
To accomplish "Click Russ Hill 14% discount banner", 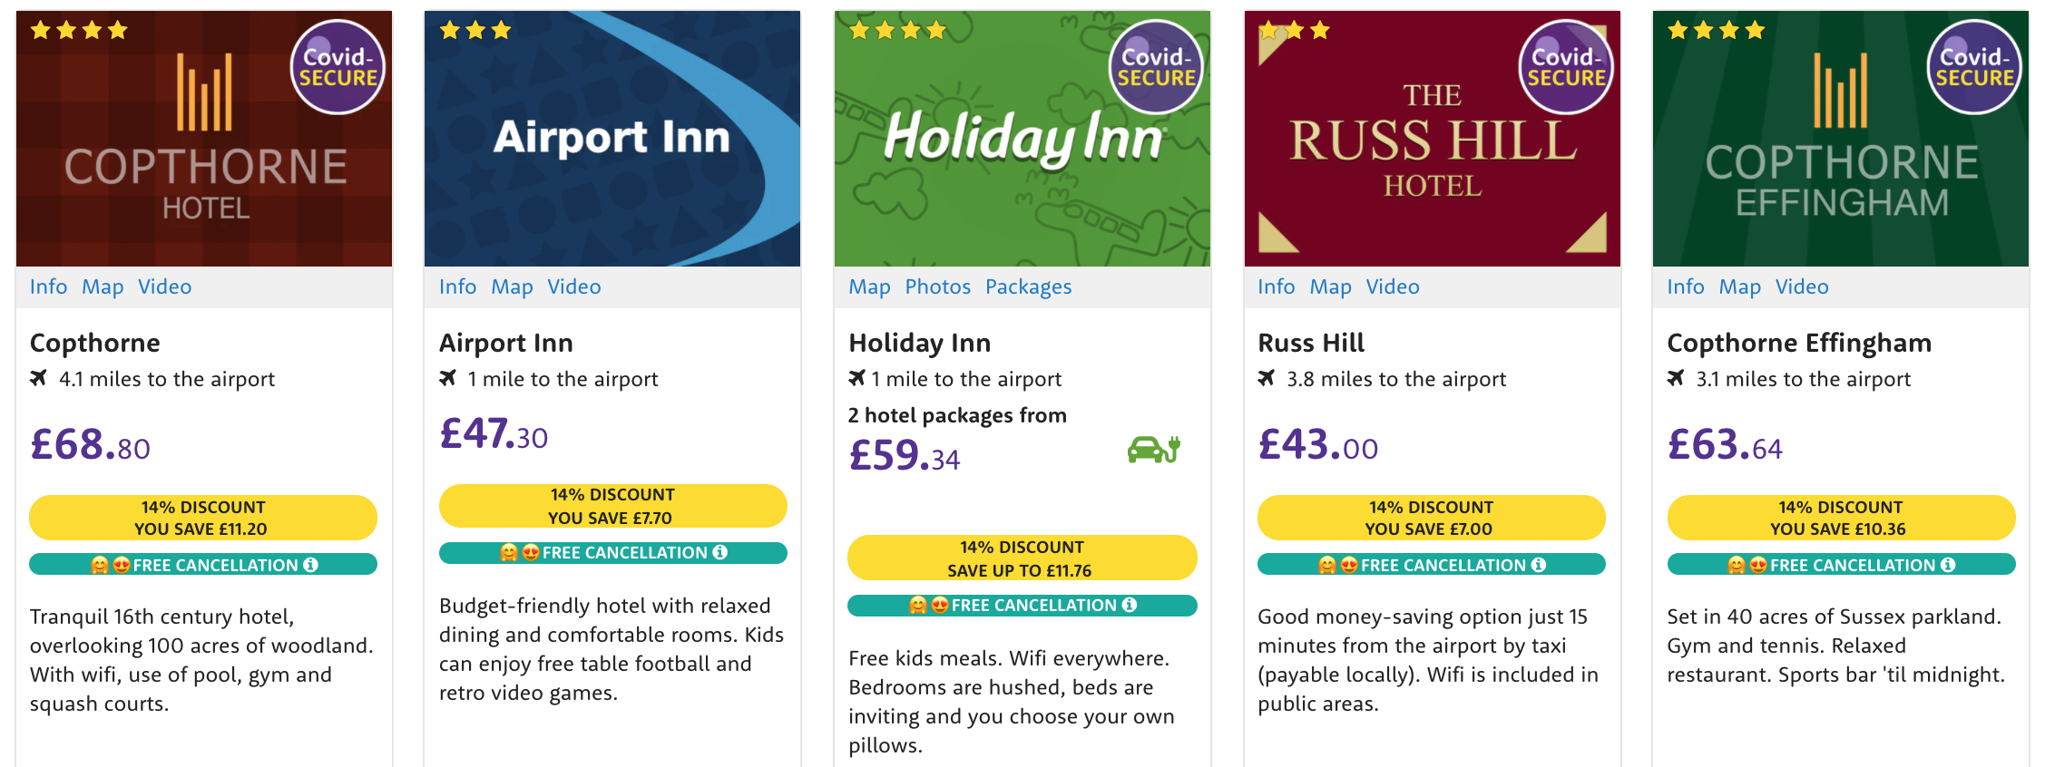I will [x=1431, y=518].
